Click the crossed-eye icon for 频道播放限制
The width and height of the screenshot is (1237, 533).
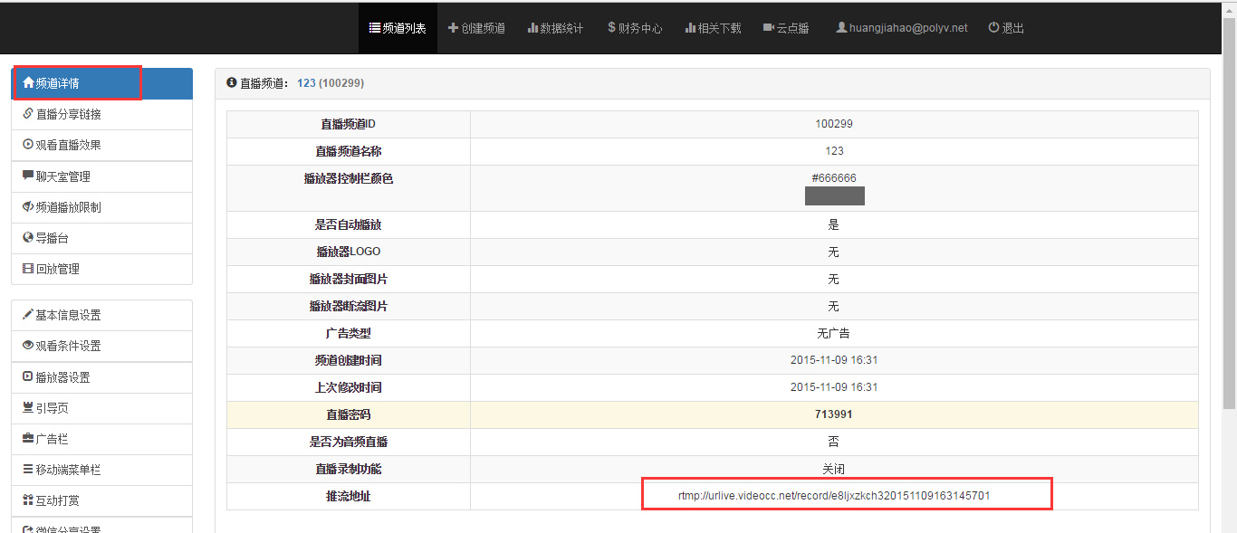click(x=28, y=207)
